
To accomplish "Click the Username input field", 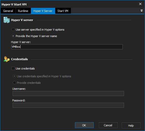I will 68,94.
